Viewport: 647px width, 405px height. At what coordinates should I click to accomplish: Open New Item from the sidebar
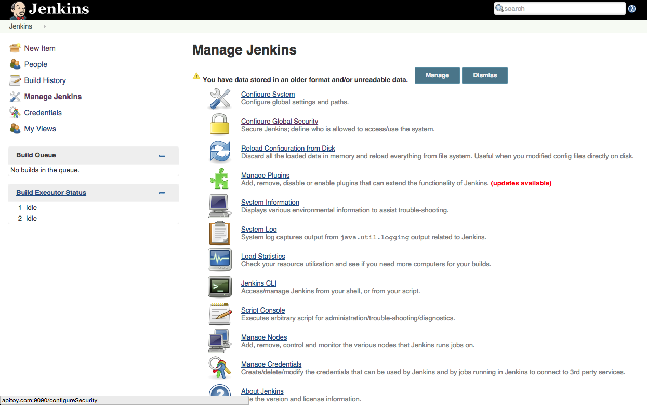coord(40,48)
